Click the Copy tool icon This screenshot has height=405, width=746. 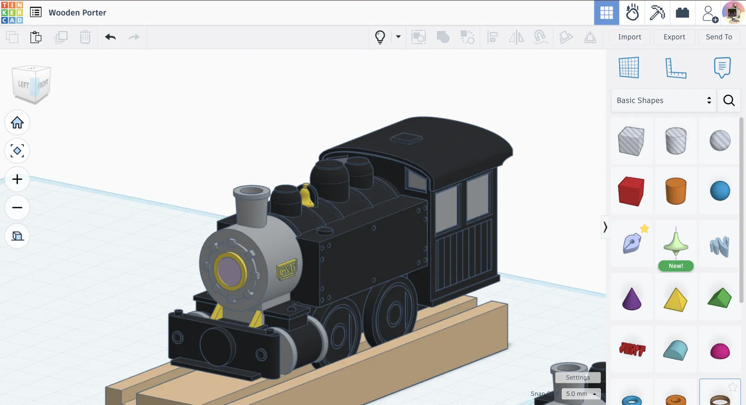coord(12,37)
